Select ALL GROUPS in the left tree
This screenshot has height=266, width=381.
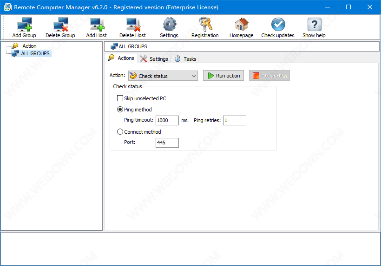point(35,53)
